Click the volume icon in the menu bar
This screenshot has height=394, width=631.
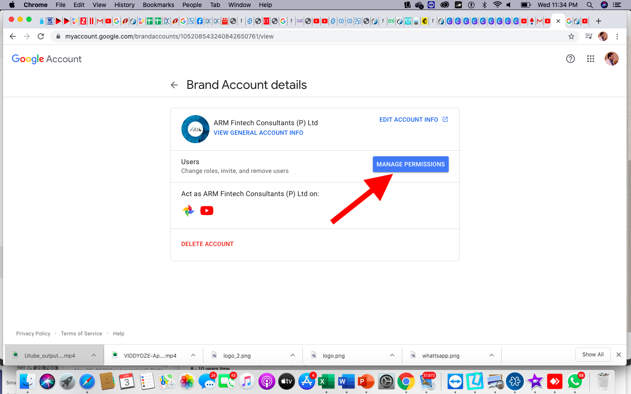[x=509, y=5]
